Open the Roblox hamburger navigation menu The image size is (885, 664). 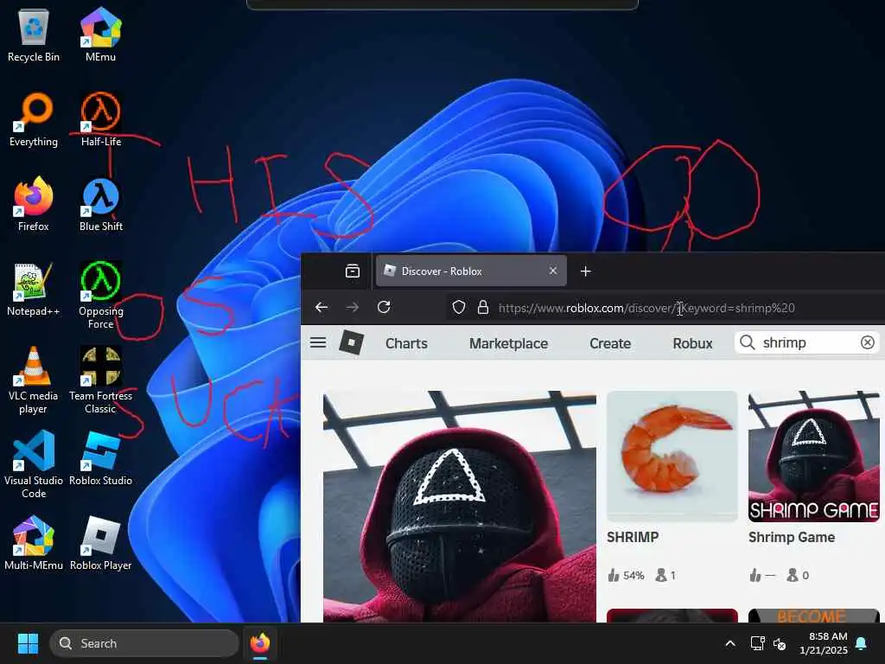click(318, 342)
